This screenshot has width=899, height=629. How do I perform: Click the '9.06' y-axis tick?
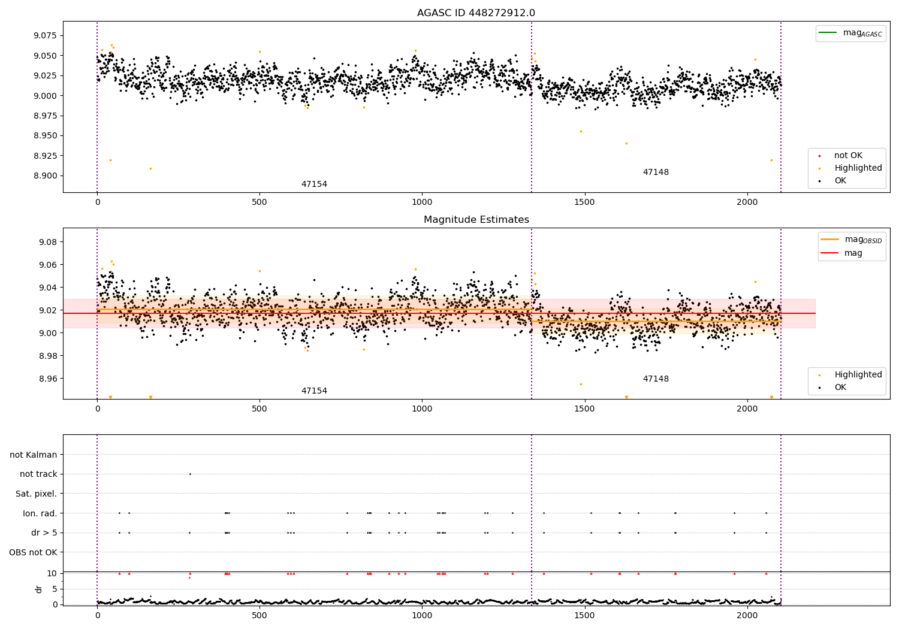[x=48, y=265]
